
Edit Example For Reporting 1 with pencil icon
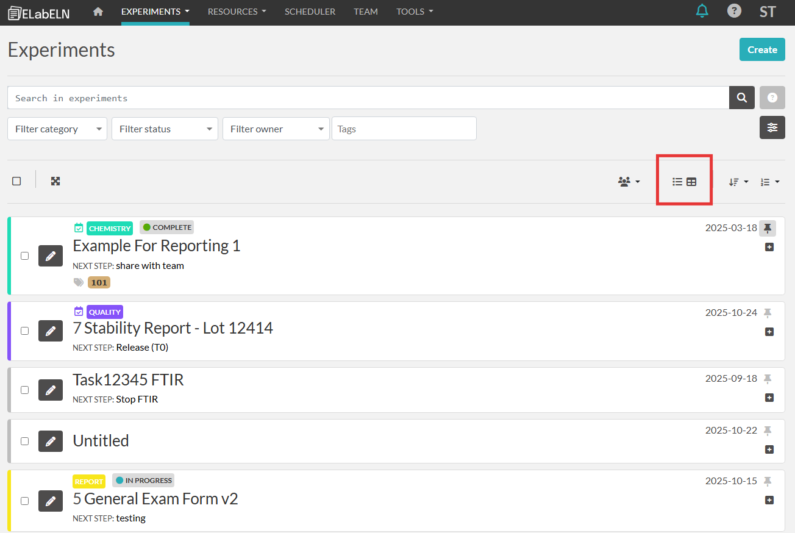click(x=51, y=256)
